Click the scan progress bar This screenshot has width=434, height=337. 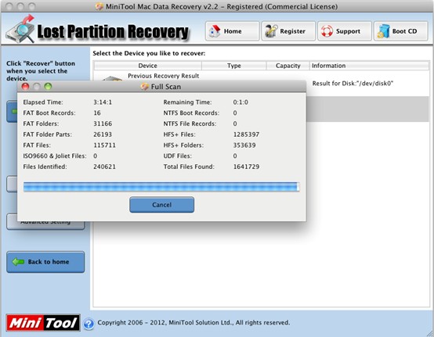(161, 187)
